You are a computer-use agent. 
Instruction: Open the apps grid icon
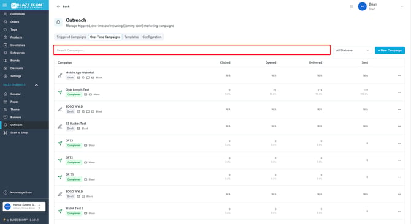pos(351,7)
